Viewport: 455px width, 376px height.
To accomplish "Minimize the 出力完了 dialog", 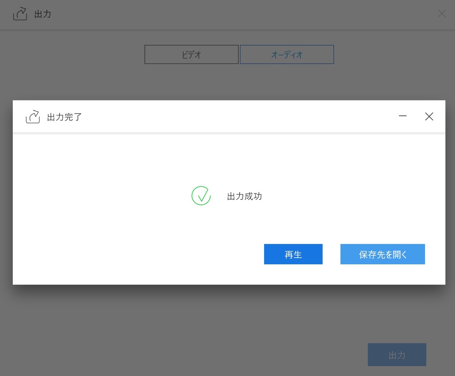I will [402, 117].
